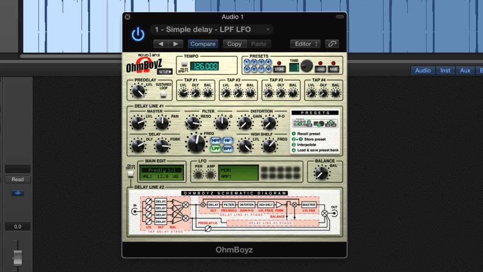Click the Main Edit value display
The image size is (483, 272).
click(162, 173)
